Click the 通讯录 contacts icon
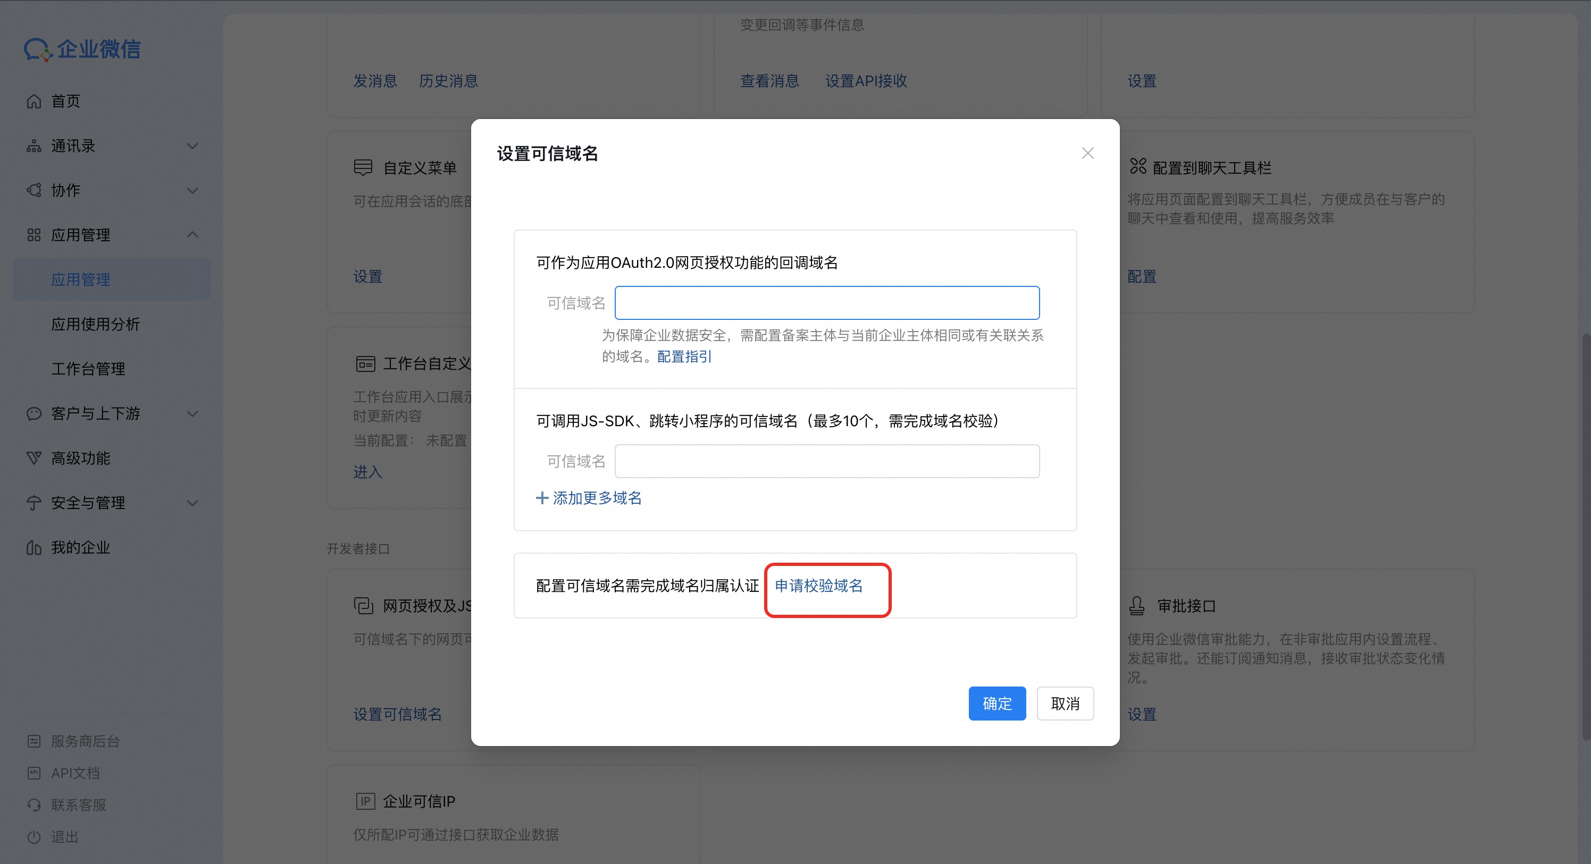 (x=34, y=146)
